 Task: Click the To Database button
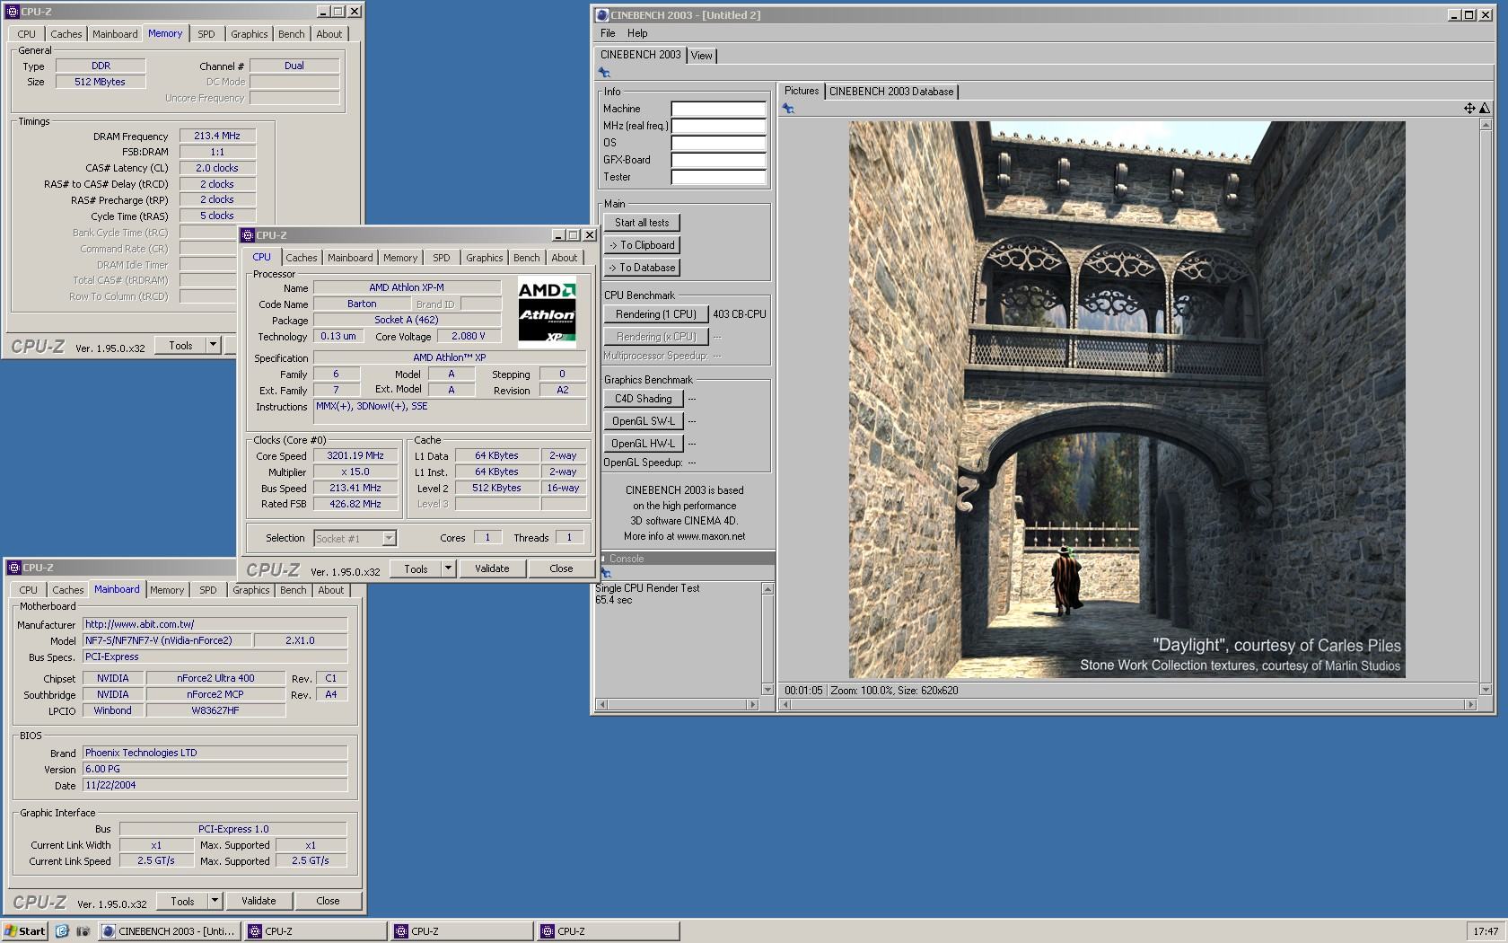pyautogui.click(x=642, y=268)
